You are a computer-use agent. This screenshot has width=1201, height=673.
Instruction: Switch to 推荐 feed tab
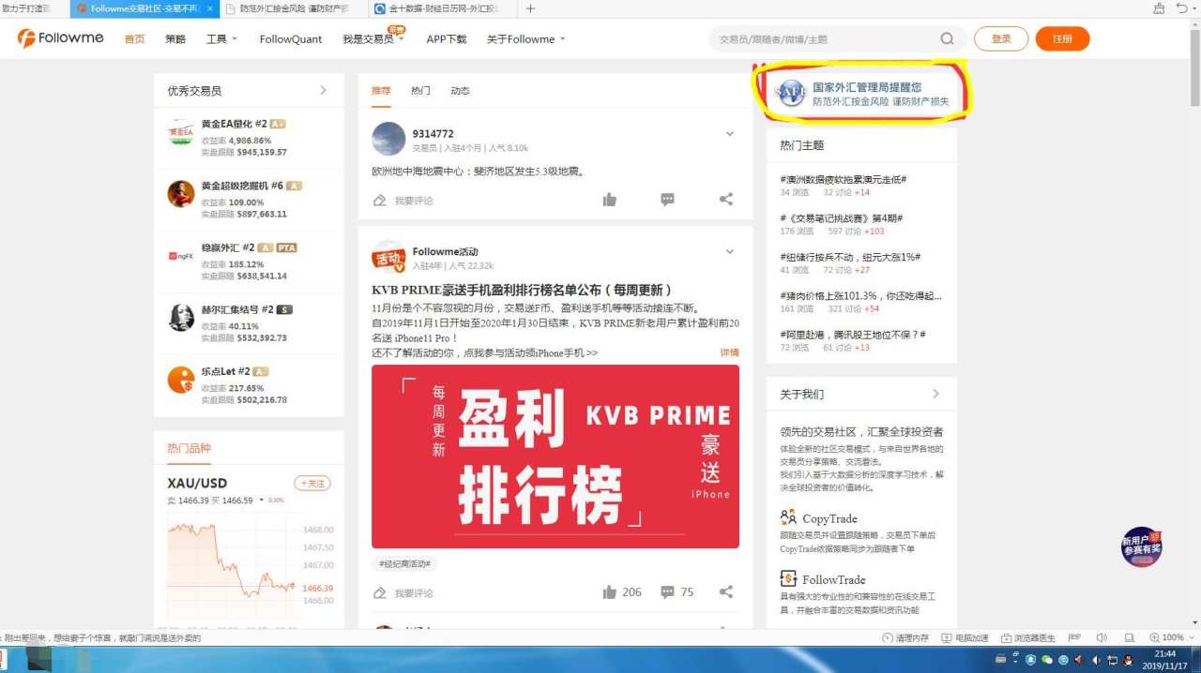pos(381,91)
